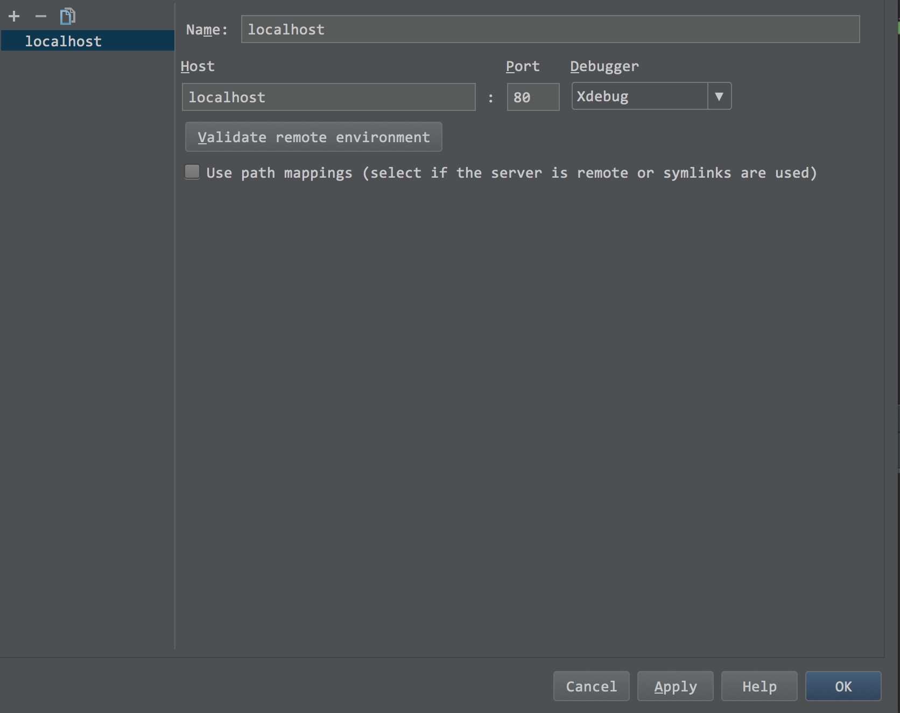The image size is (900, 713).
Task: Open Help for this dialog
Action: [x=759, y=686]
